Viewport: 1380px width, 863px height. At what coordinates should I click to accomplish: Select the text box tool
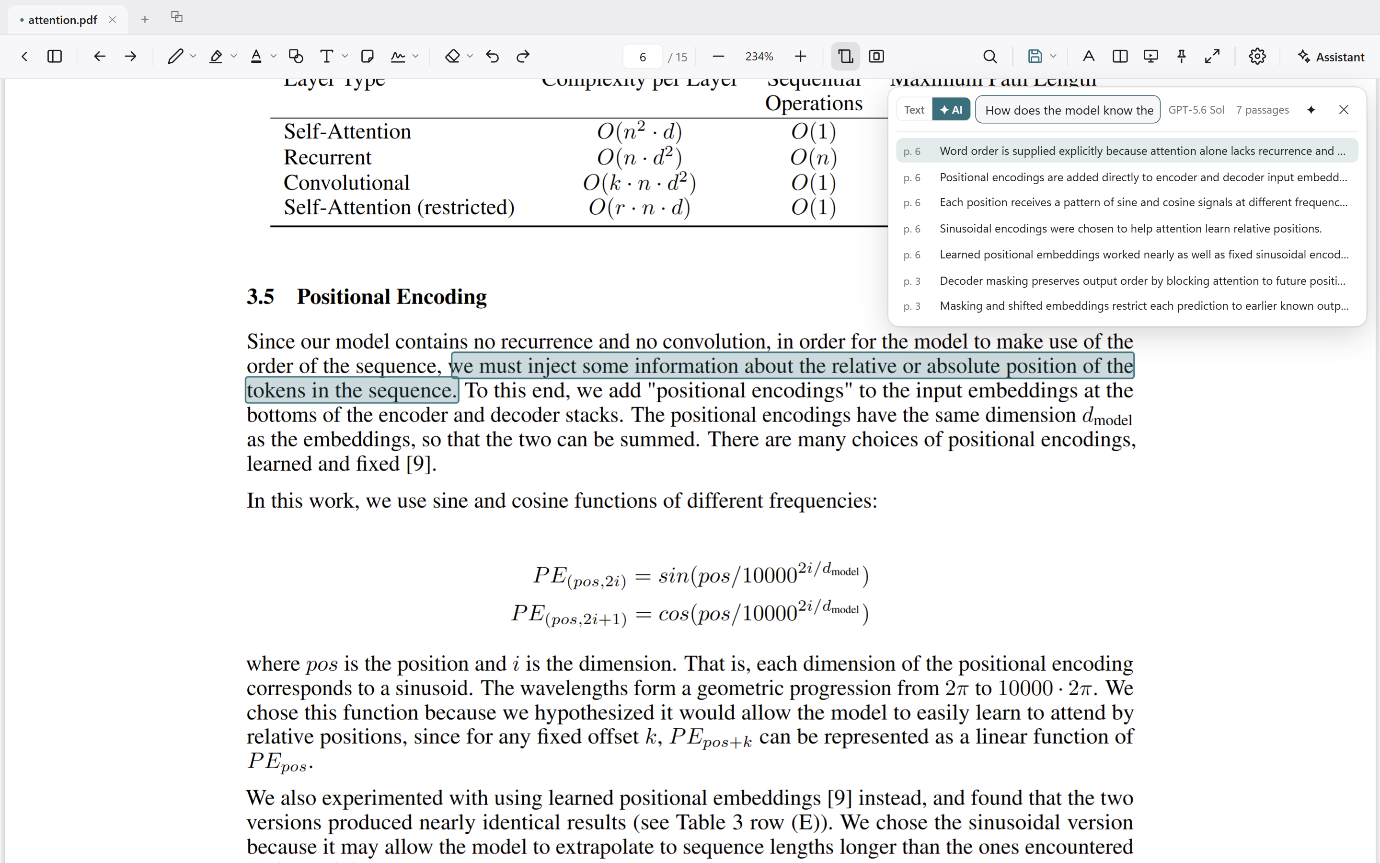tap(327, 57)
